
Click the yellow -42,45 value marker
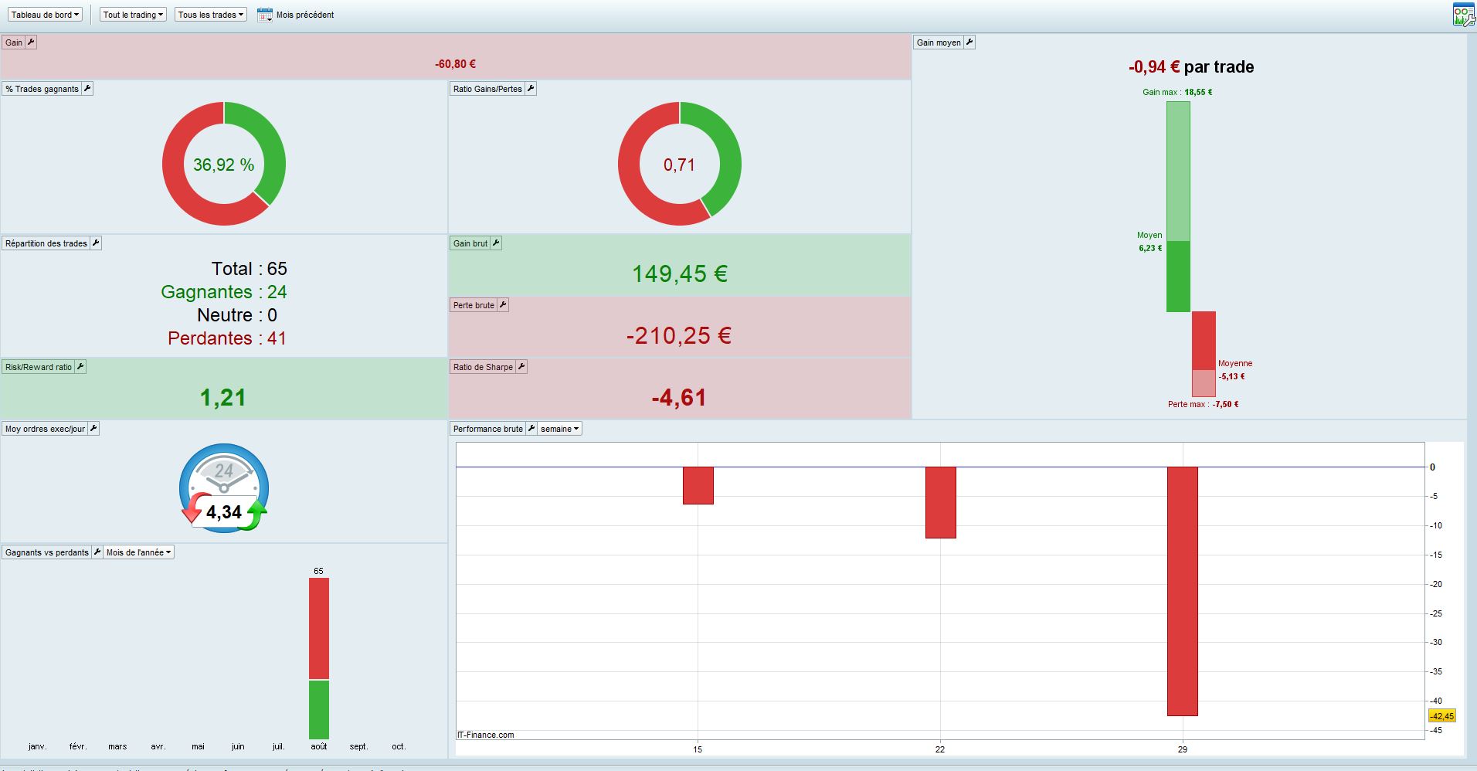coord(1442,716)
